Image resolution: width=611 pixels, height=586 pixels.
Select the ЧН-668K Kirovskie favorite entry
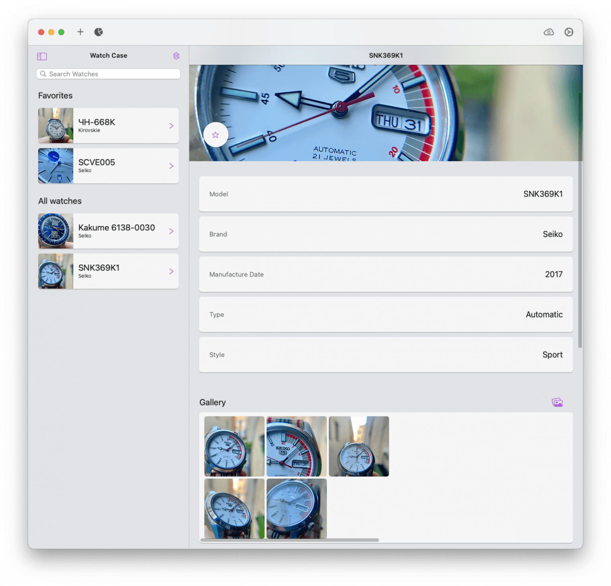[x=108, y=126]
